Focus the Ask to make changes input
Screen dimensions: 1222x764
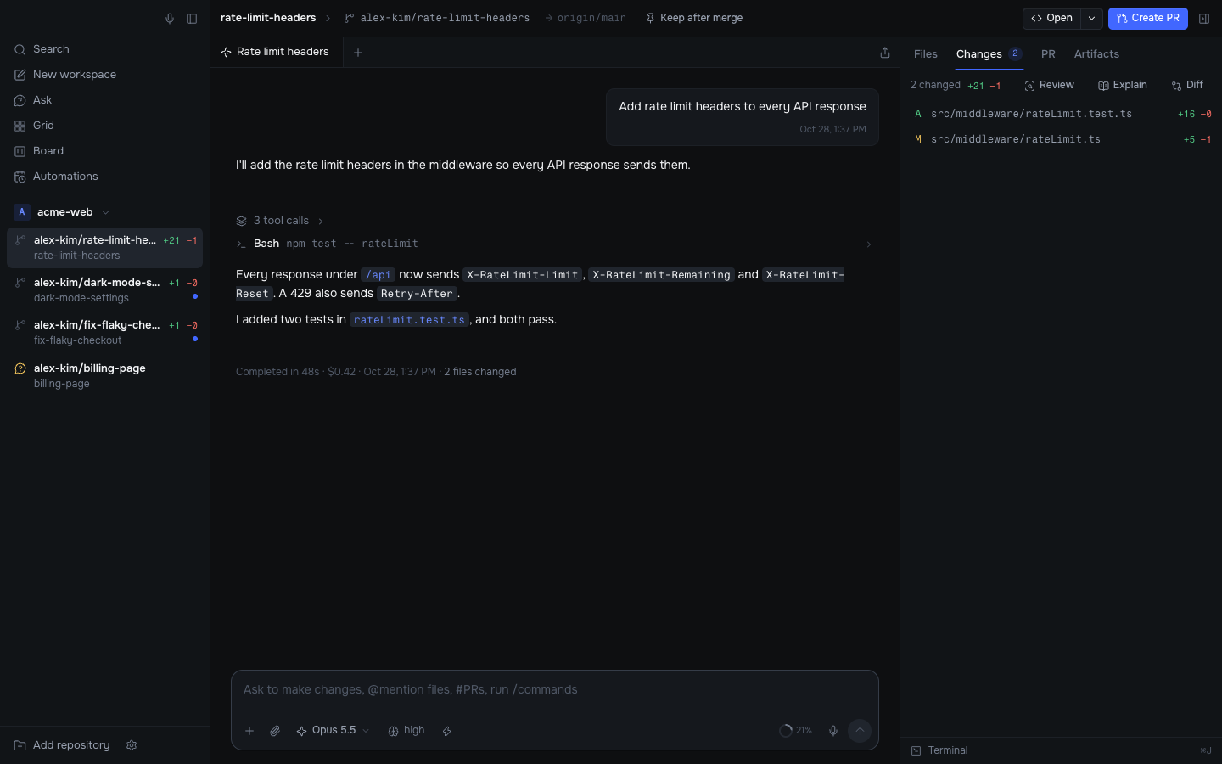555,690
